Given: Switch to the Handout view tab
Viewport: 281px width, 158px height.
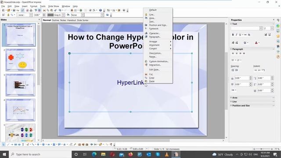Looking at the screenshot, I should tap(72, 20).
